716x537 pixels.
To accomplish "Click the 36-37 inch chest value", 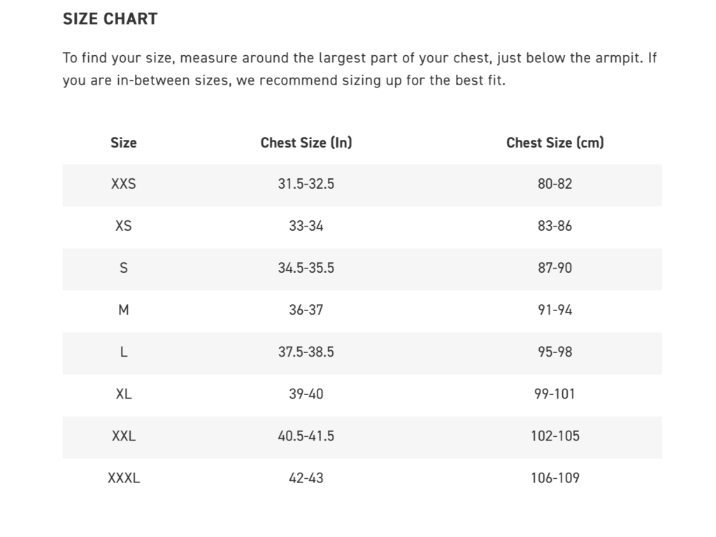I will [x=306, y=310].
